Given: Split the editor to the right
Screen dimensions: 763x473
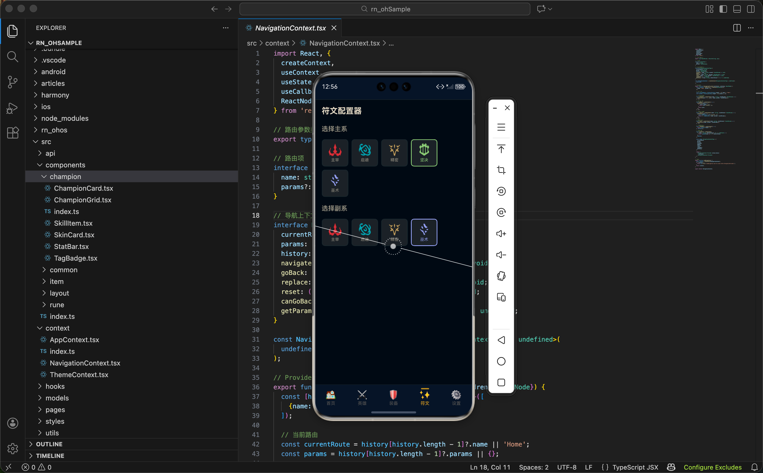Looking at the screenshot, I should [737, 28].
